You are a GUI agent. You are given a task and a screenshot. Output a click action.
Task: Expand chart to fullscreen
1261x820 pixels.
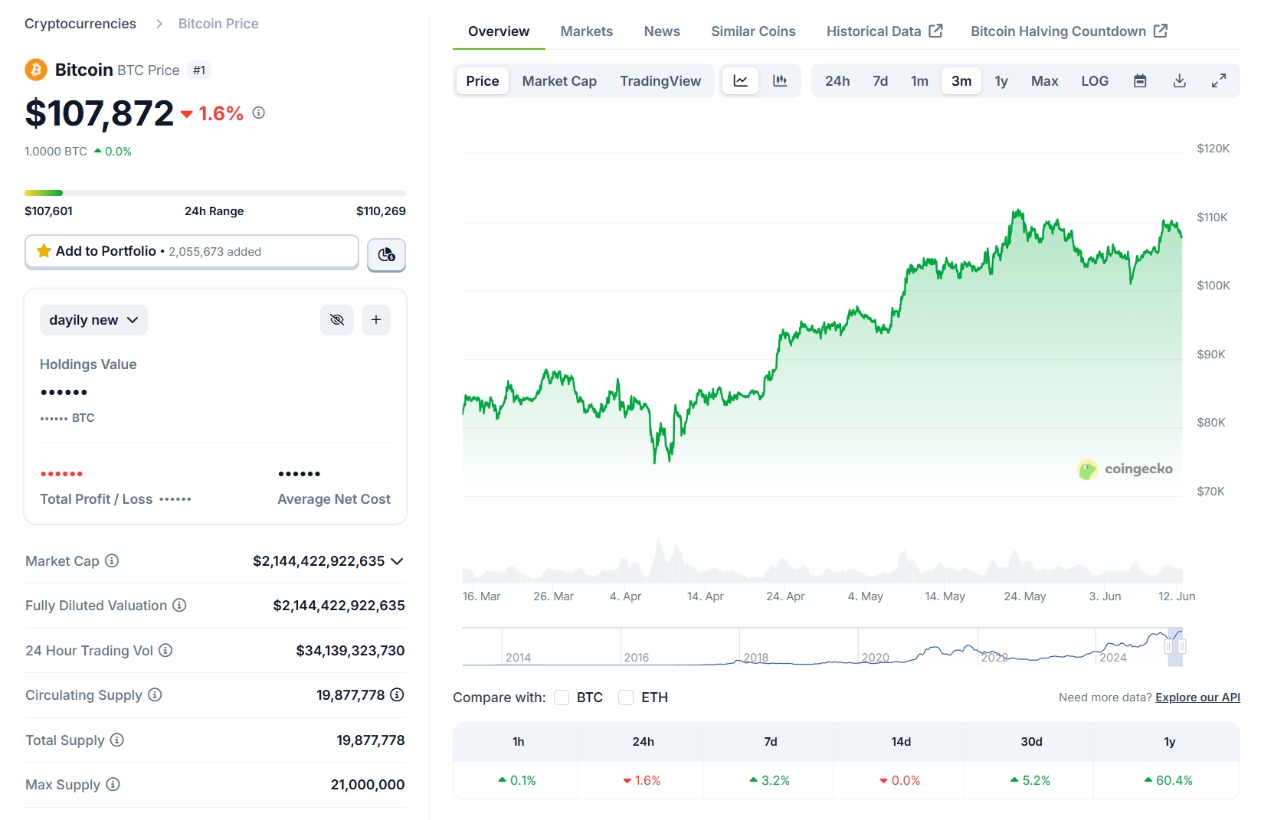point(1219,80)
